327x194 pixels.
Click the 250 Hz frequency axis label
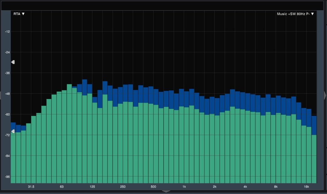[123, 187]
